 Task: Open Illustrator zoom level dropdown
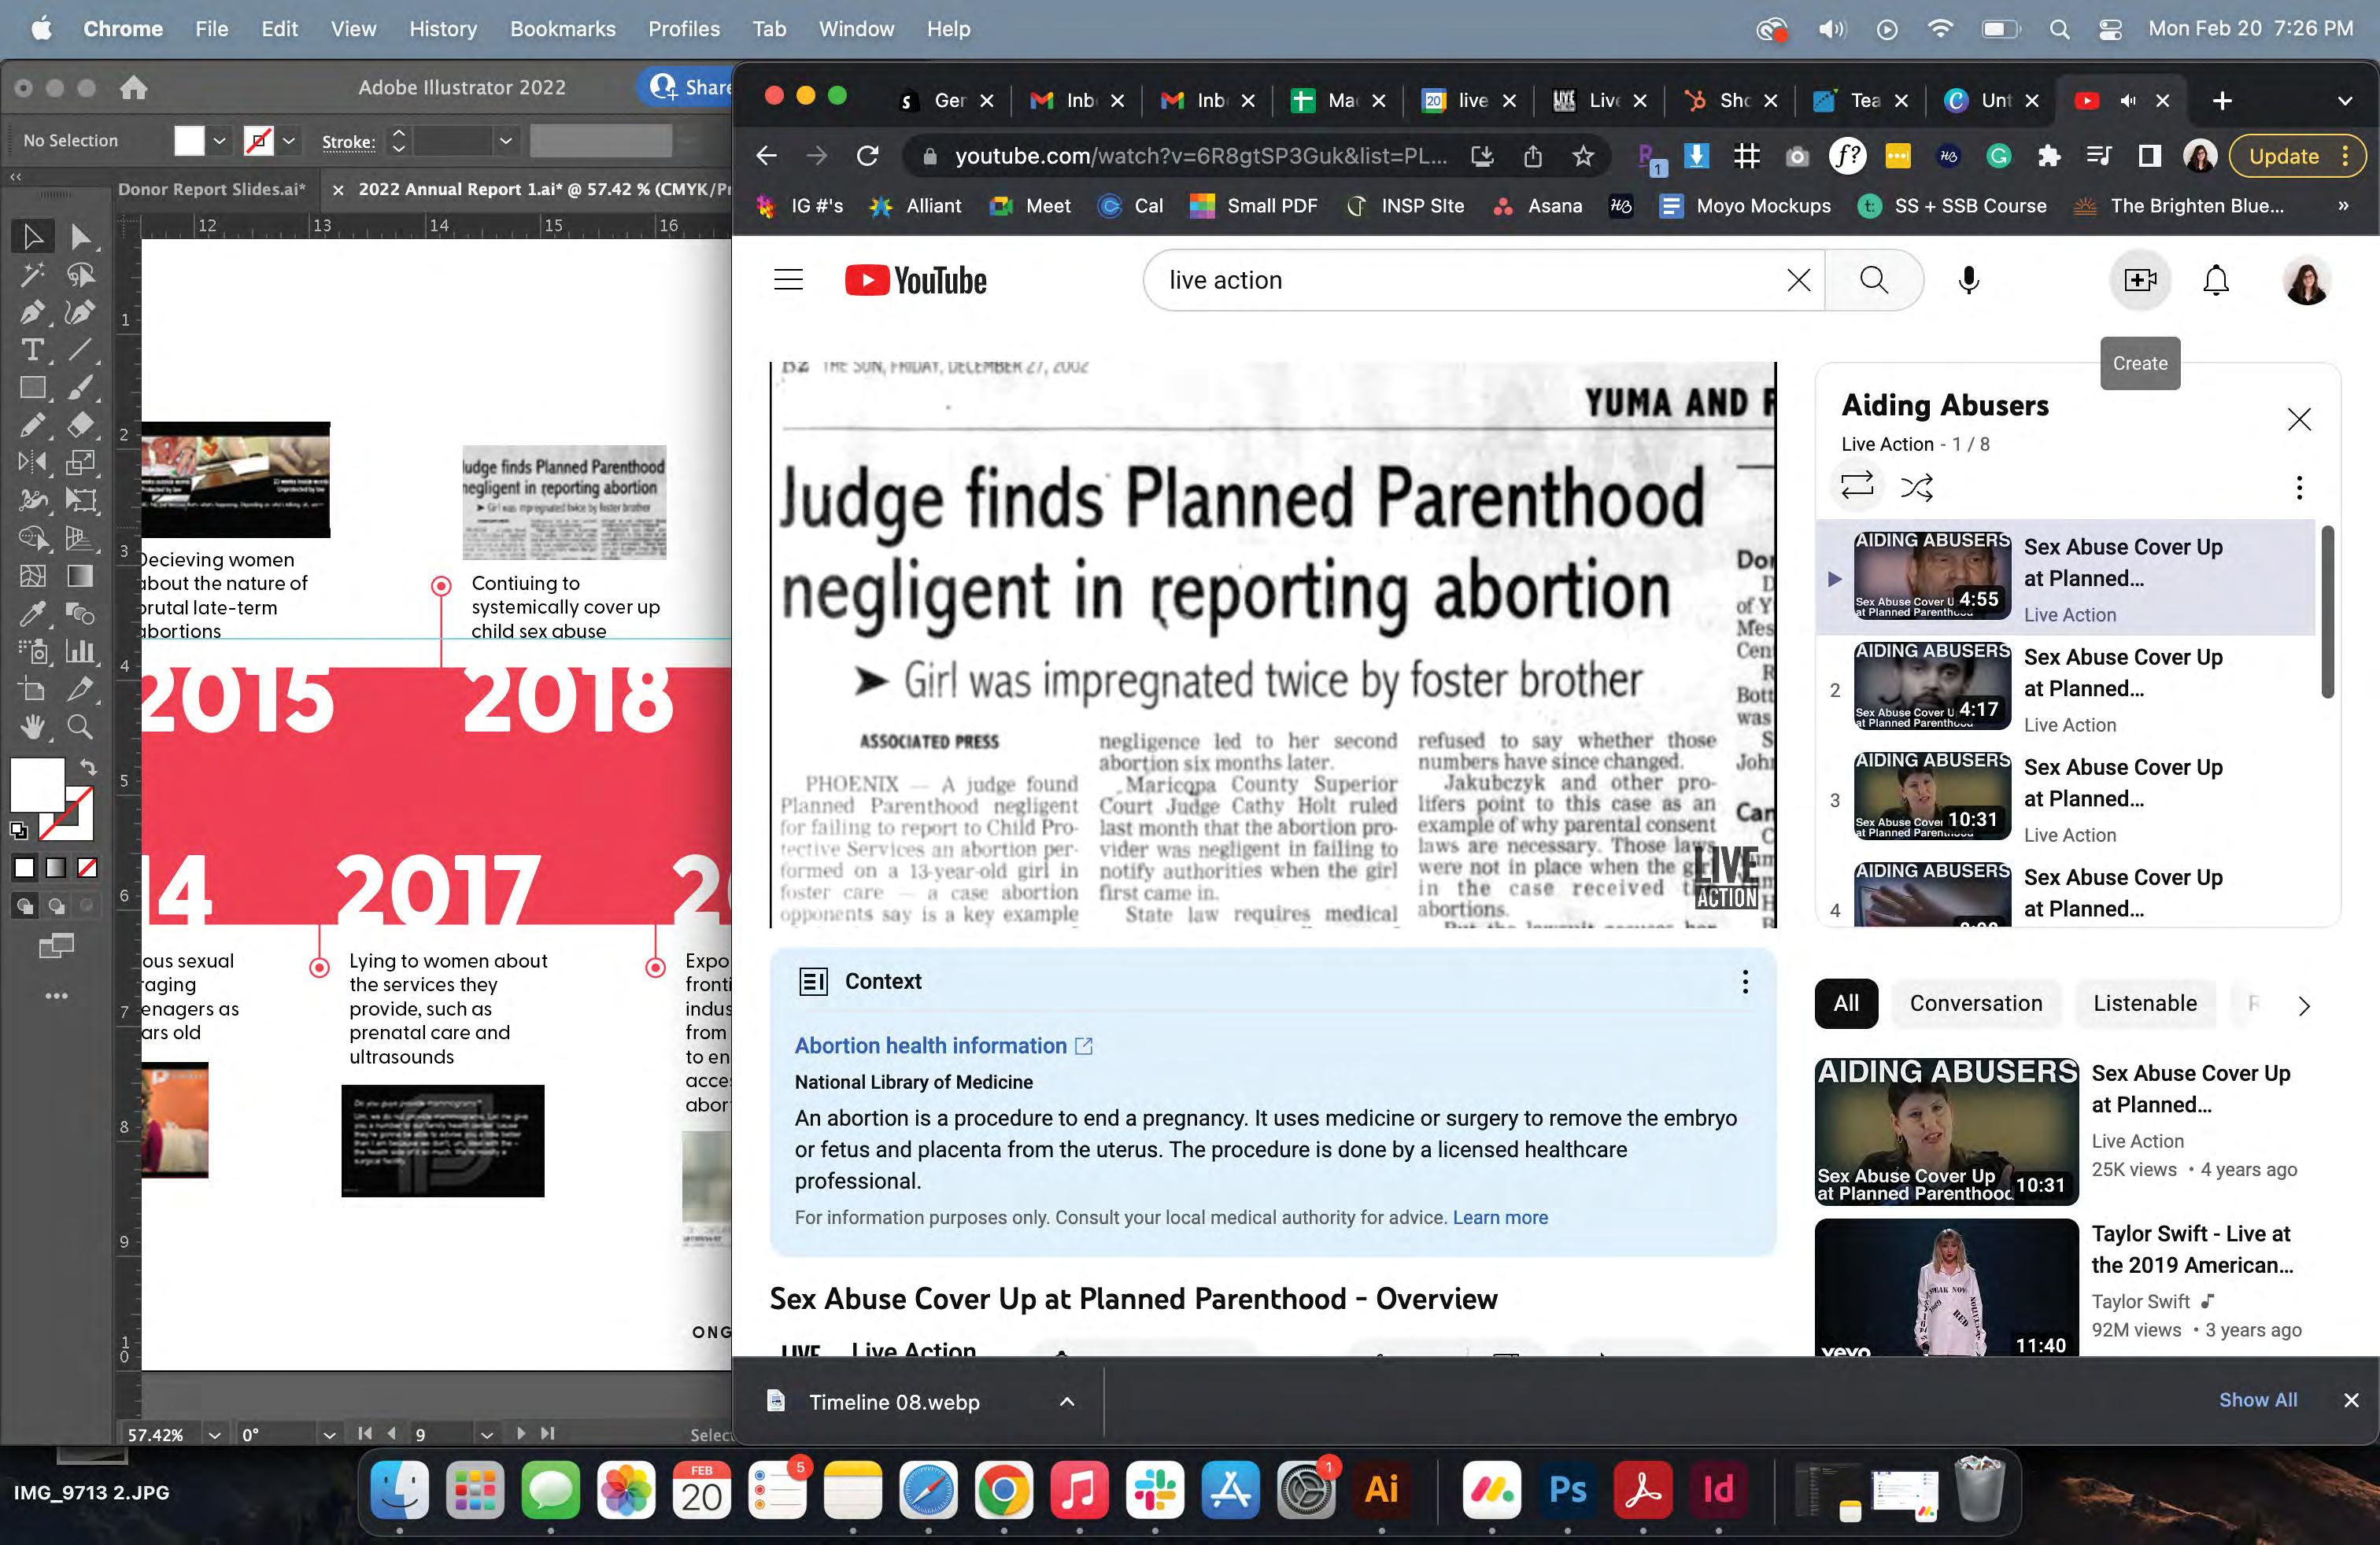point(214,1434)
